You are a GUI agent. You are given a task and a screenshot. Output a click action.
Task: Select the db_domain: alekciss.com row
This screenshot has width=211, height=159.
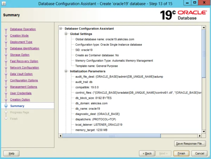point(91,103)
